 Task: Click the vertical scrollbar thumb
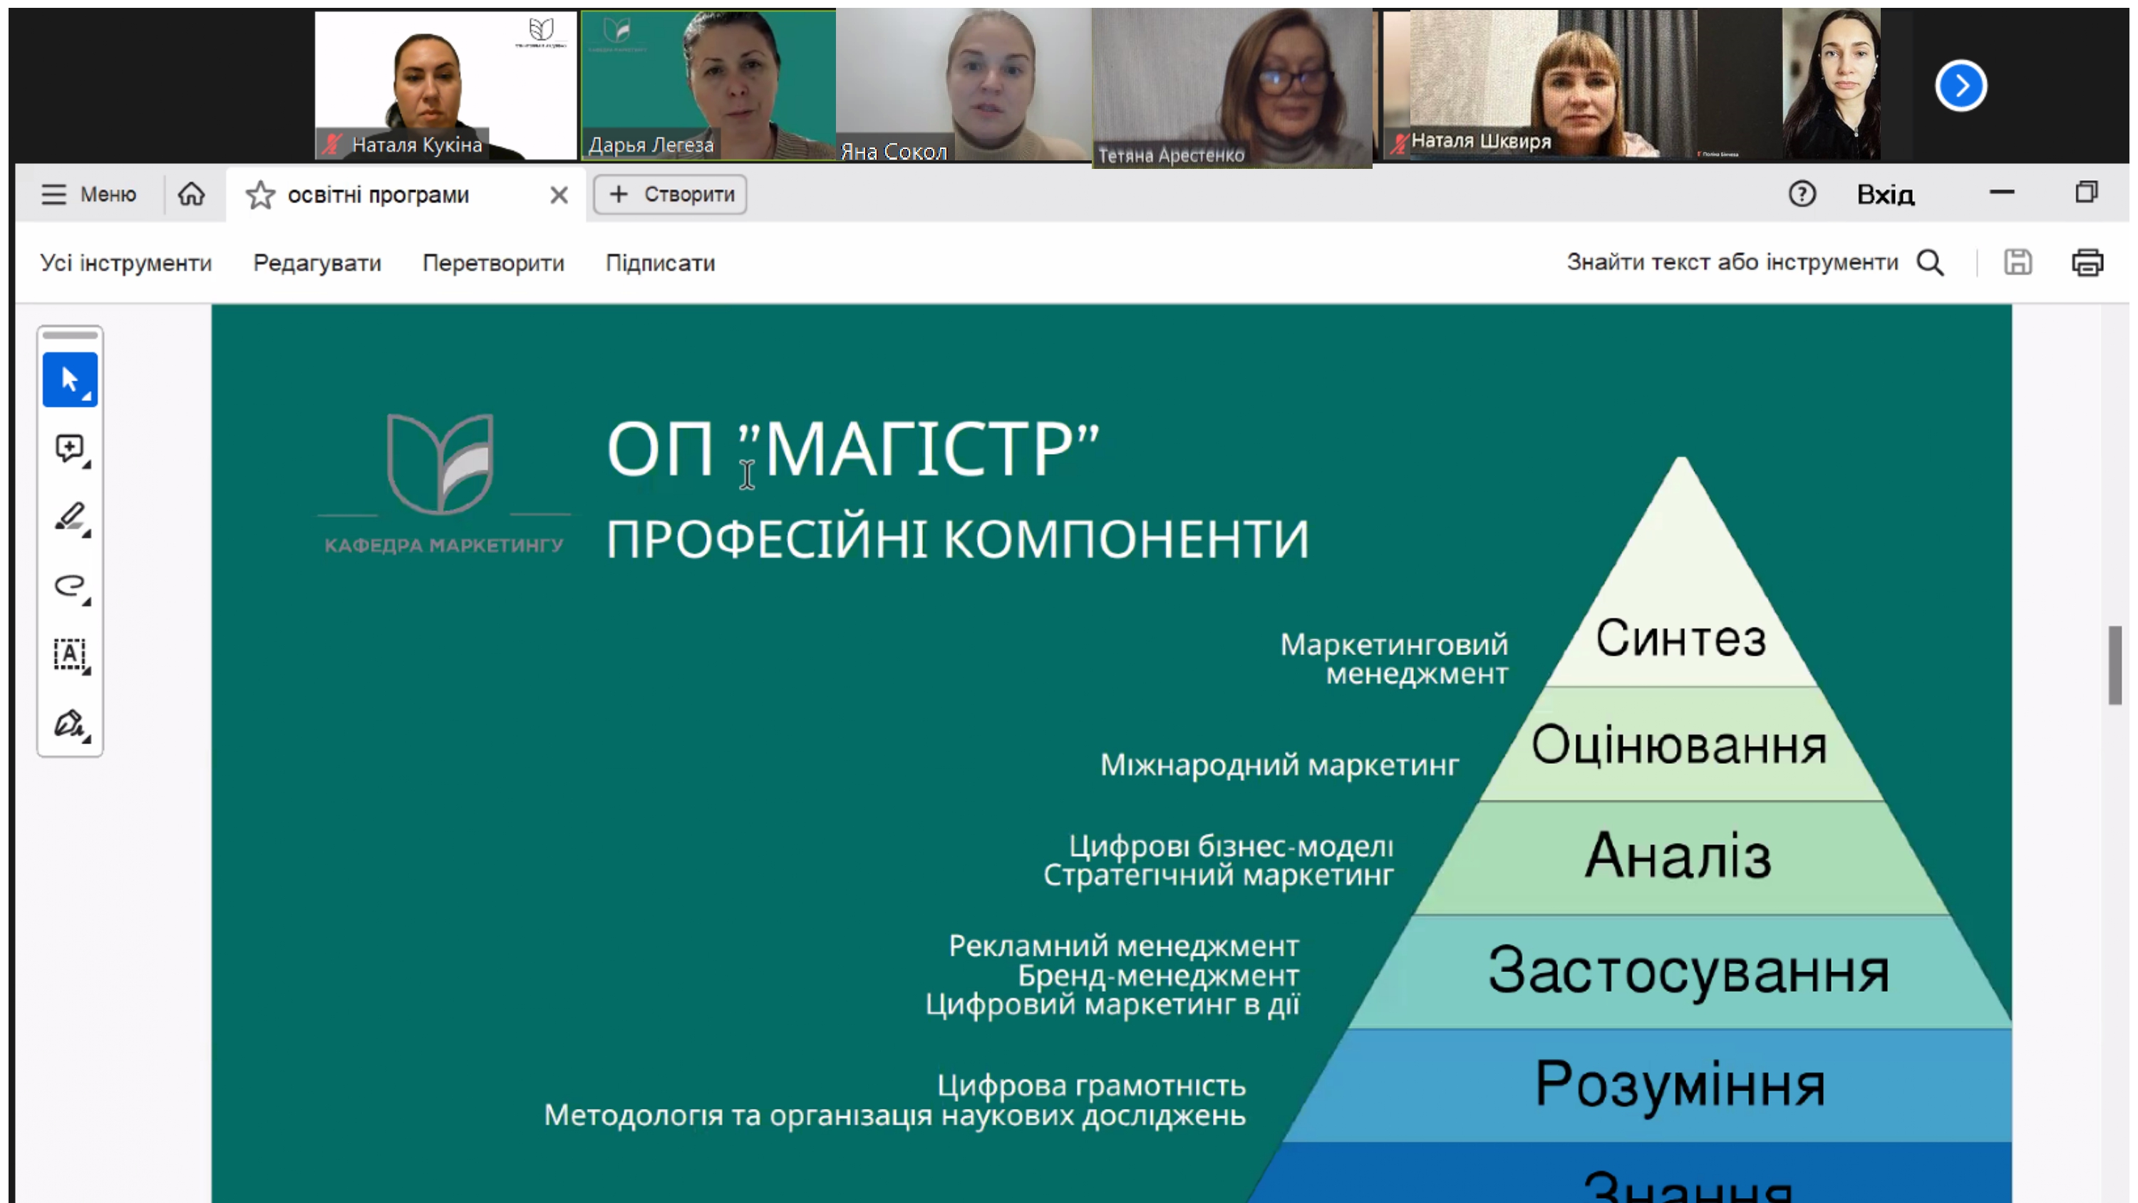(2114, 665)
